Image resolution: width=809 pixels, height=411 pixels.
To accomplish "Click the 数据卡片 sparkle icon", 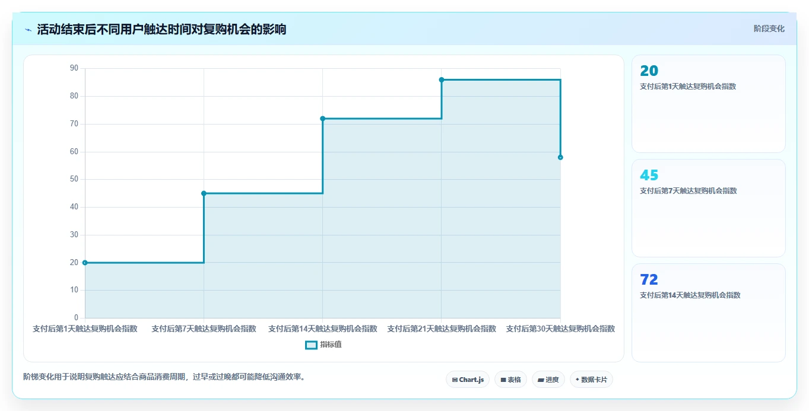I will pyautogui.click(x=578, y=380).
